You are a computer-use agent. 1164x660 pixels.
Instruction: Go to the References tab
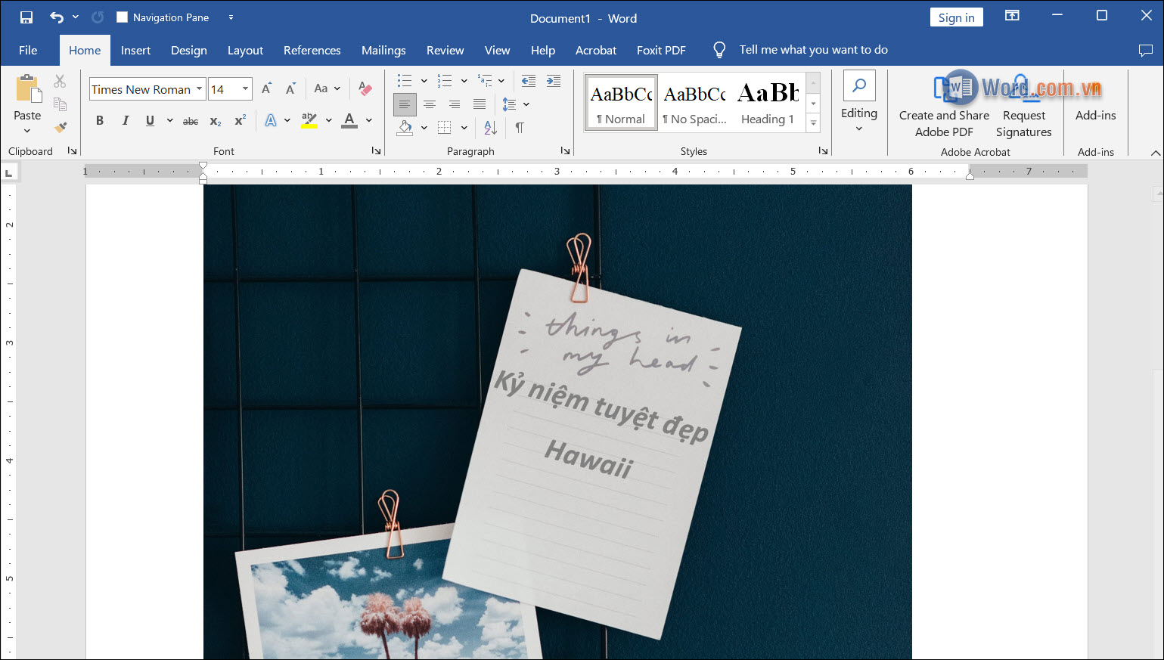(x=312, y=50)
